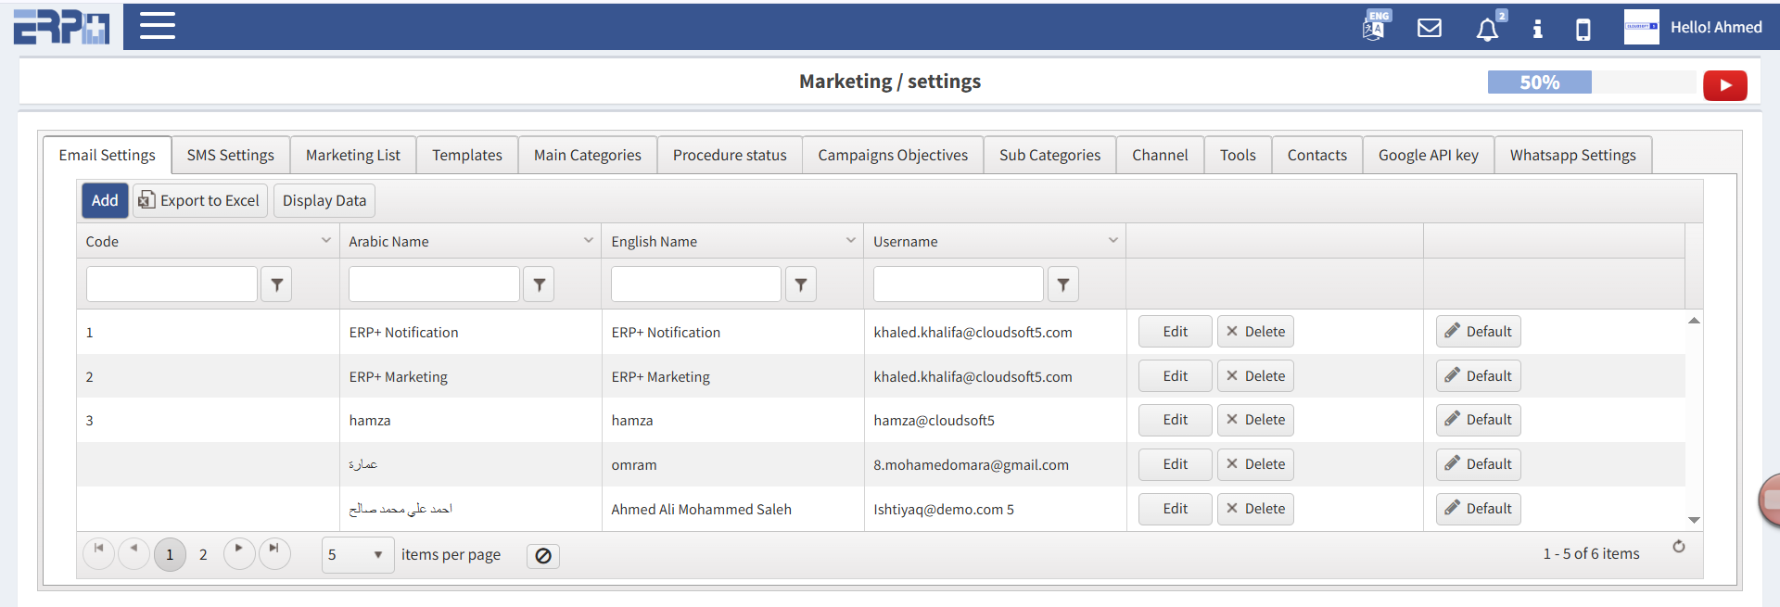The width and height of the screenshot is (1780, 607).
Task: Click the info icon in header
Action: coord(1537,29)
